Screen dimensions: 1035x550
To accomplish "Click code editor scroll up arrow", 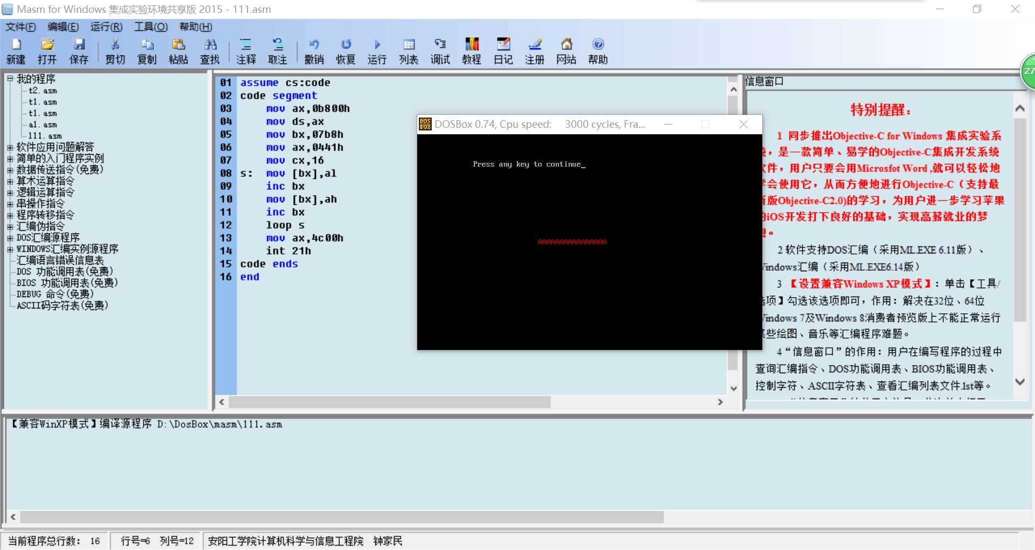I will 733,90.
